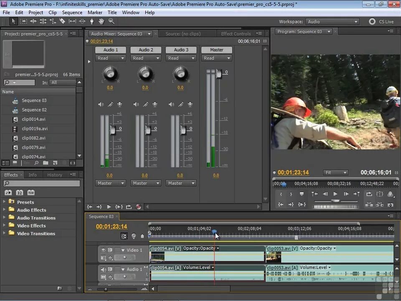This screenshot has width=401, height=301.
Task: Open Audio 1 Read automation mode dropdown
Action: (x=110, y=58)
